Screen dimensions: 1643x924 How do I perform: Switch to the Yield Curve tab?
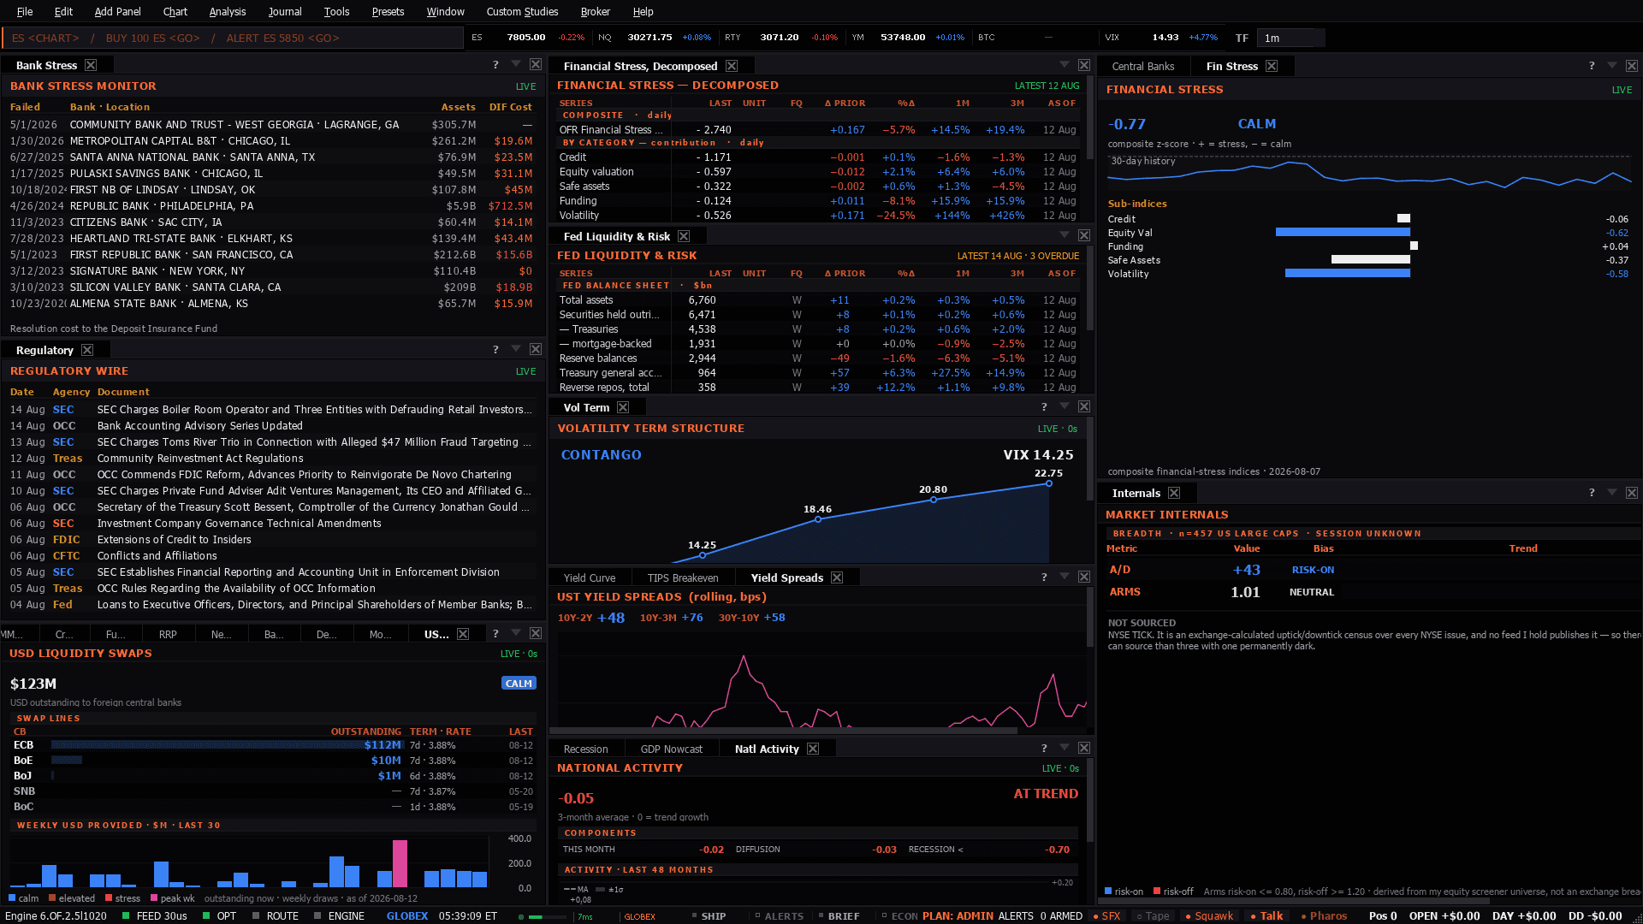click(x=590, y=577)
